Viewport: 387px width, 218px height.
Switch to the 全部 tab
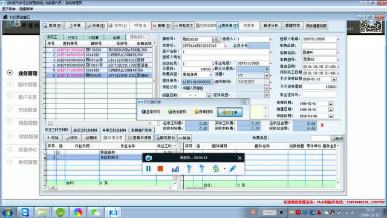(116, 38)
